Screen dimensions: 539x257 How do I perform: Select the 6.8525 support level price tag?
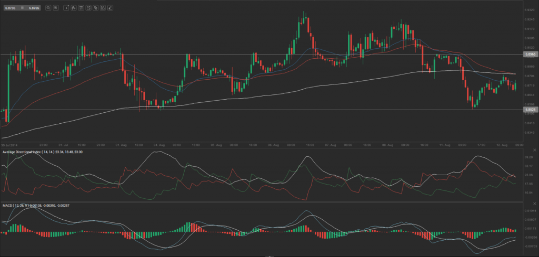pyautogui.click(x=530, y=110)
